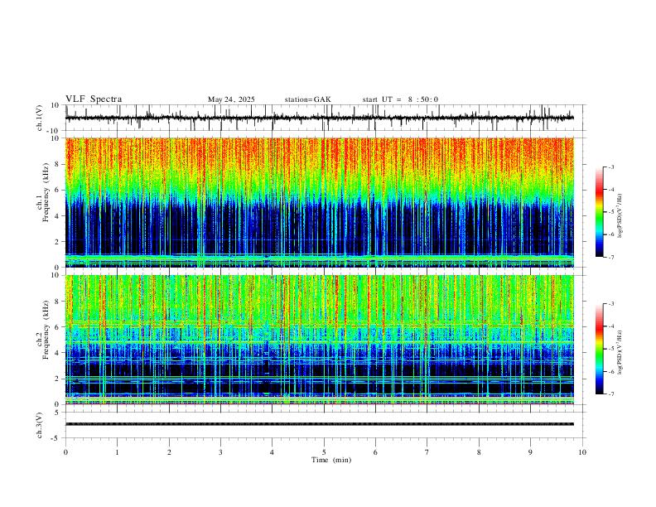Click the ch.2 'Frequency (kHz)' axis label

(x=46, y=330)
